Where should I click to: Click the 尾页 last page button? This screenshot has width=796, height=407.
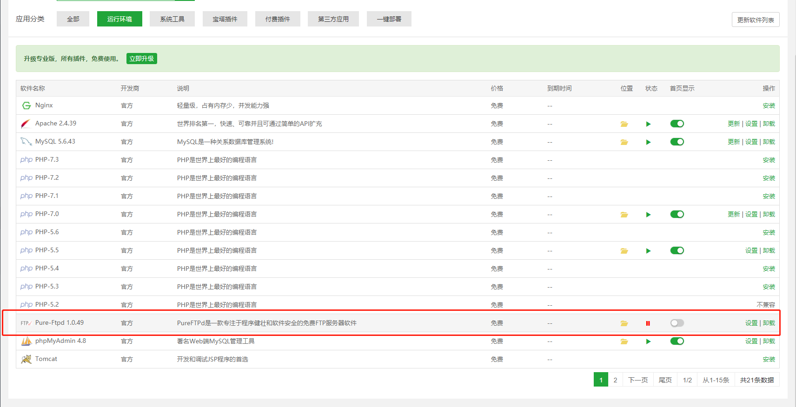pyautogui.click(x=665, y=380)
